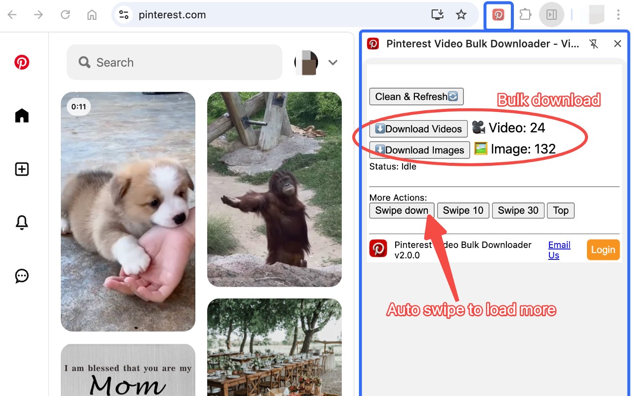Open the Pinterest home feed icon

[x=22, y=115]
